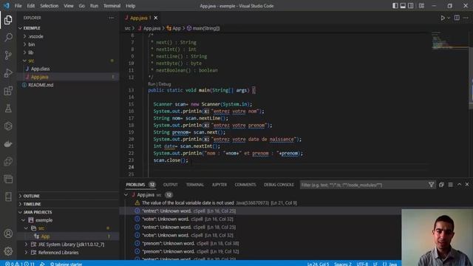Open run options dropdown beside play button

(x=449, y=18)
